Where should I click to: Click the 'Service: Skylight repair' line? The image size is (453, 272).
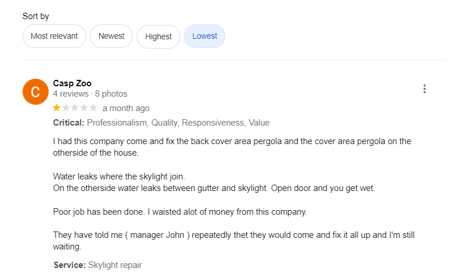click(x=97, y=265)
